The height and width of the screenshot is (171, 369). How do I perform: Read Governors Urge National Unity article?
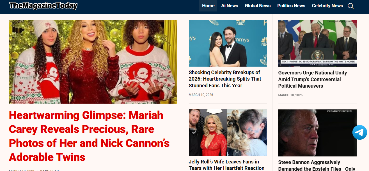tap(313, 79)
